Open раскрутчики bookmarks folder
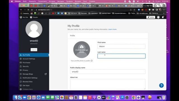The image size is (179, 101). pos(105,13)
